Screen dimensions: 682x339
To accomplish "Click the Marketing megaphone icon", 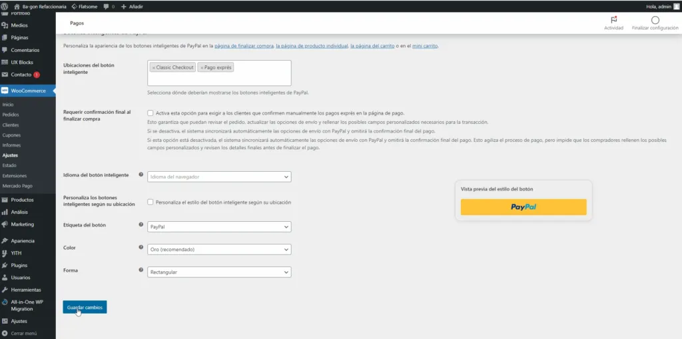I will pyautogui.click(x=5, y=224).
